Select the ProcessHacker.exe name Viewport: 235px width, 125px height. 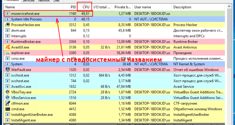[x=26, y=25]
